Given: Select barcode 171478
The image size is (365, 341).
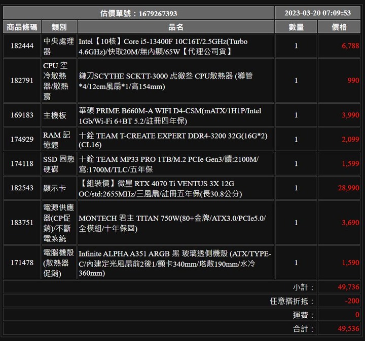Looking at the screenshot, I should tap(22, 263).
